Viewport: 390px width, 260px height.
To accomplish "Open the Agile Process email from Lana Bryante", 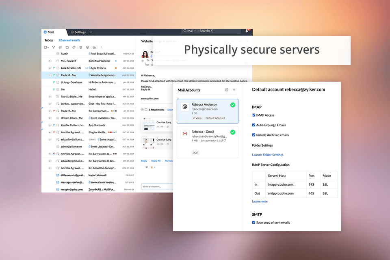I will pyautogui.click(x=89, y=68).
